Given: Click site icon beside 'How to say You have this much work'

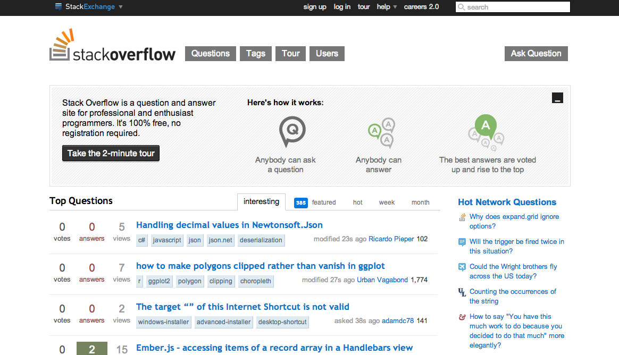Looking at the screenshot, I should pos(462,317).
